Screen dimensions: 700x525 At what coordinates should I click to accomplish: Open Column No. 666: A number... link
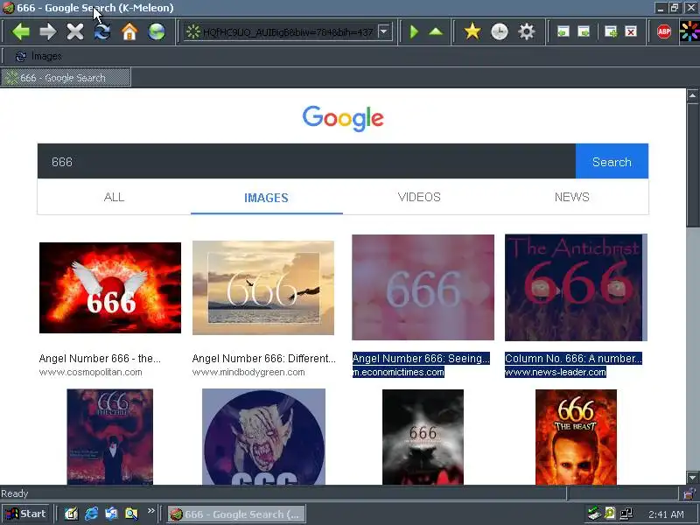[574, 359]
